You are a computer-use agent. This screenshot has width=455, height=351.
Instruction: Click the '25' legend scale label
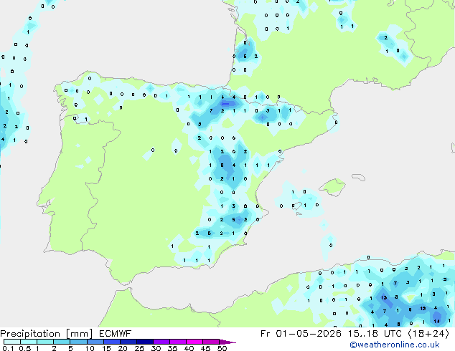[139, 348]
